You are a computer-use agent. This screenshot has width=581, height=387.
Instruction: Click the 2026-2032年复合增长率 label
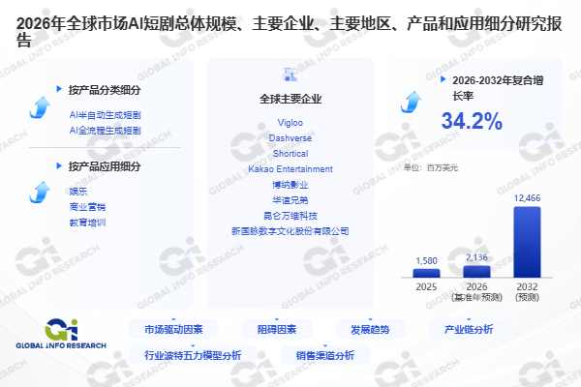[x=498, y=88]
